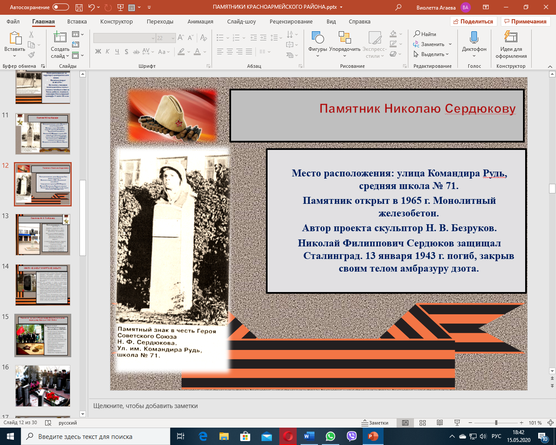Open the Animation (Анимация) tab
Viewport: 556px width, 445px height.
click(x=200, y=21)
